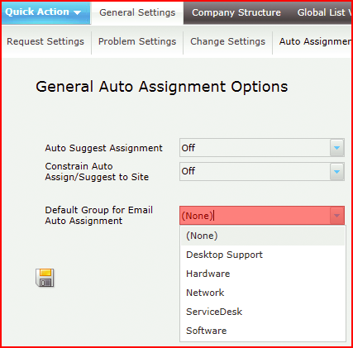The image size is (353, 348).
Task: Click the Auto Suggest Assignment Off field
Action: click(255, 148)
